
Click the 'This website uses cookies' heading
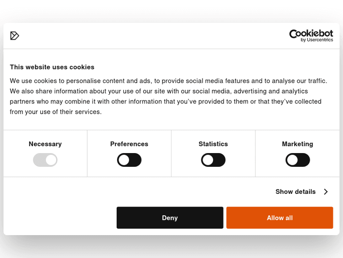tap(52, 67)
